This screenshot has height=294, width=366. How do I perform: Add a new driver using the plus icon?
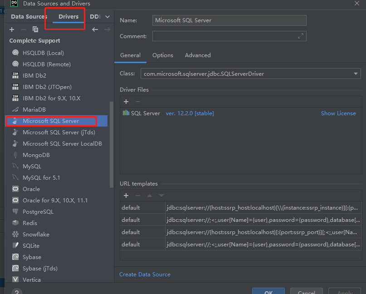coord(11,29)
